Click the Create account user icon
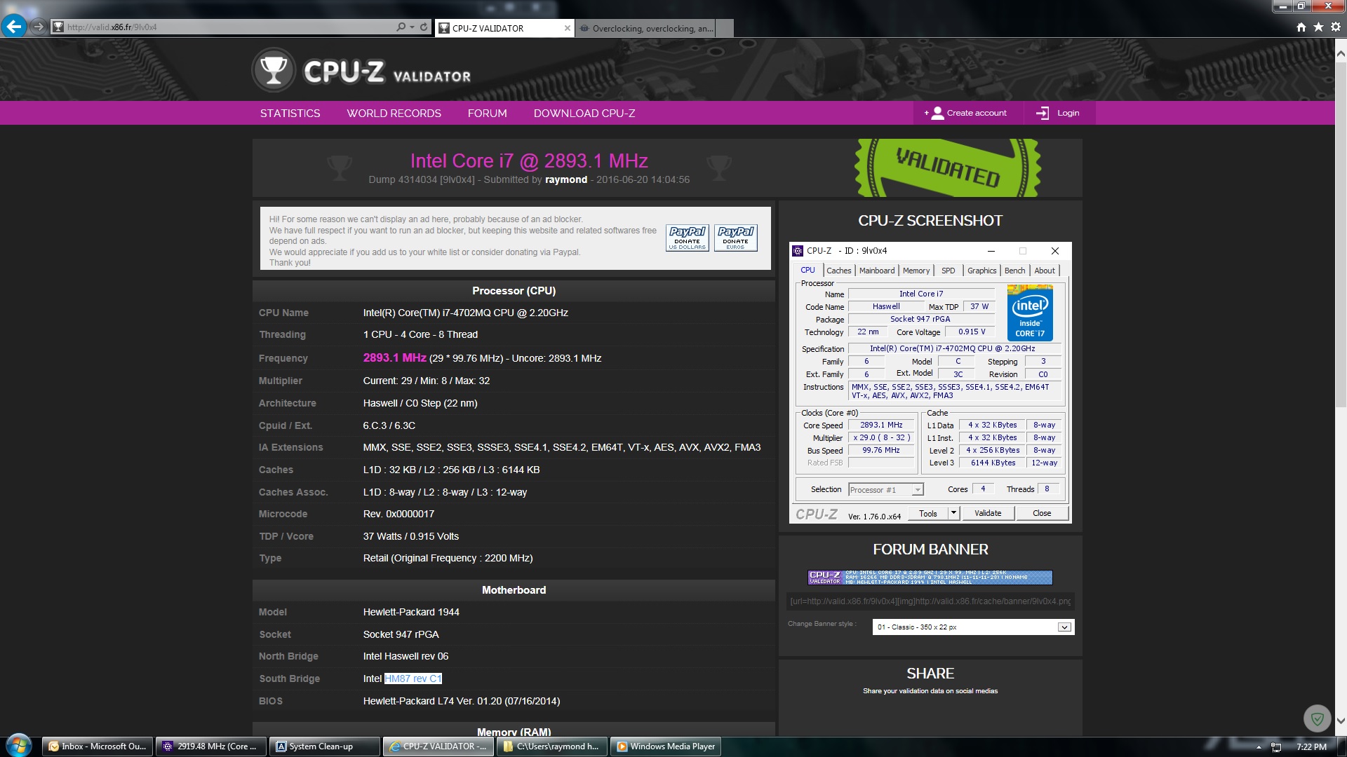 coord(937,113)
